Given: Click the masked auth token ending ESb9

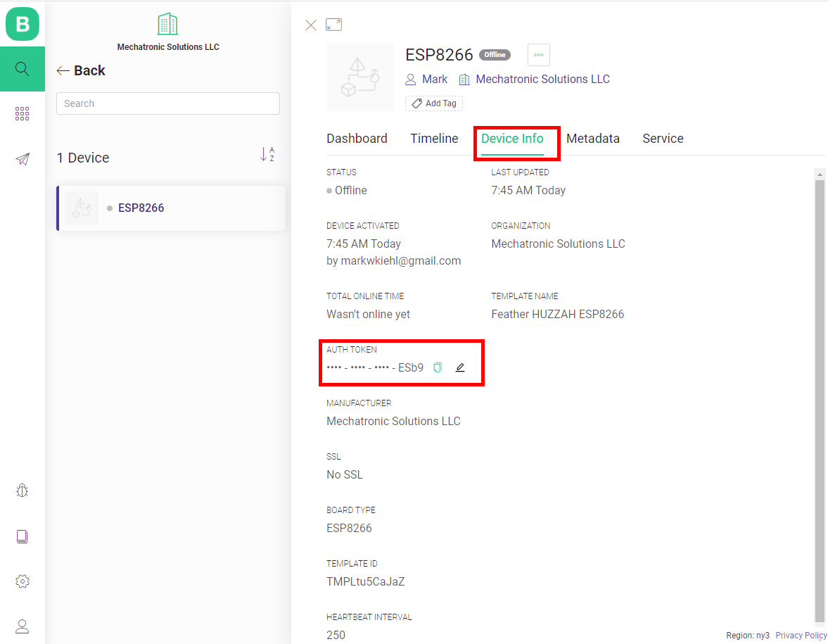Looking at the screenshot, I should [x=375, y=367].
